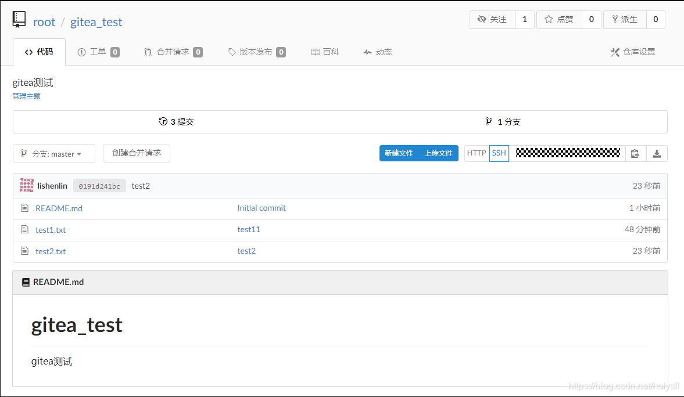Click the watch eye icon

pos(482,19)
